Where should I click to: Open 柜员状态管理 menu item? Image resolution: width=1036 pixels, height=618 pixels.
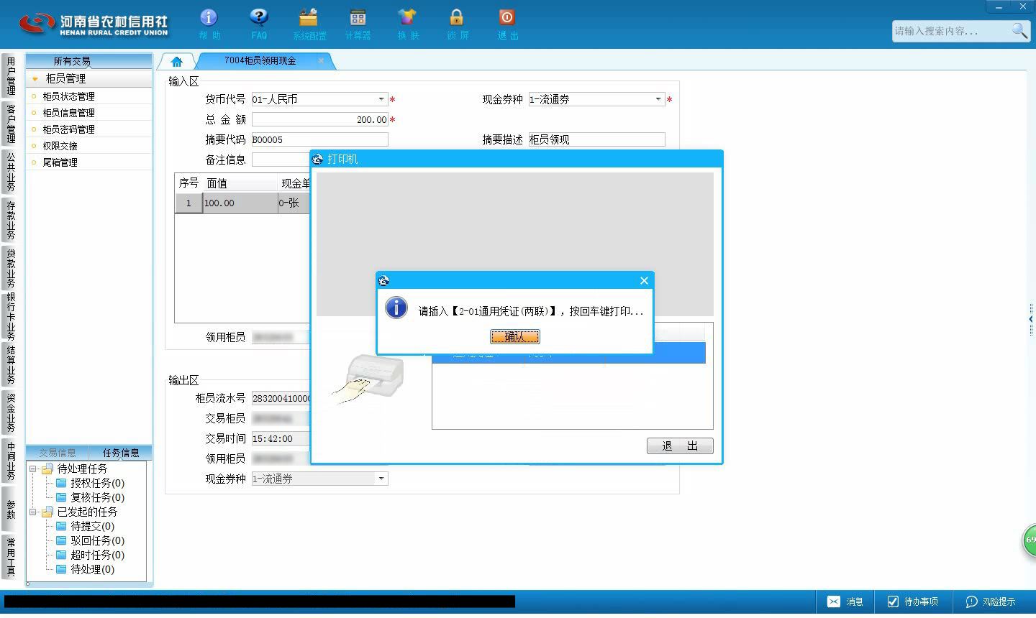68,96
